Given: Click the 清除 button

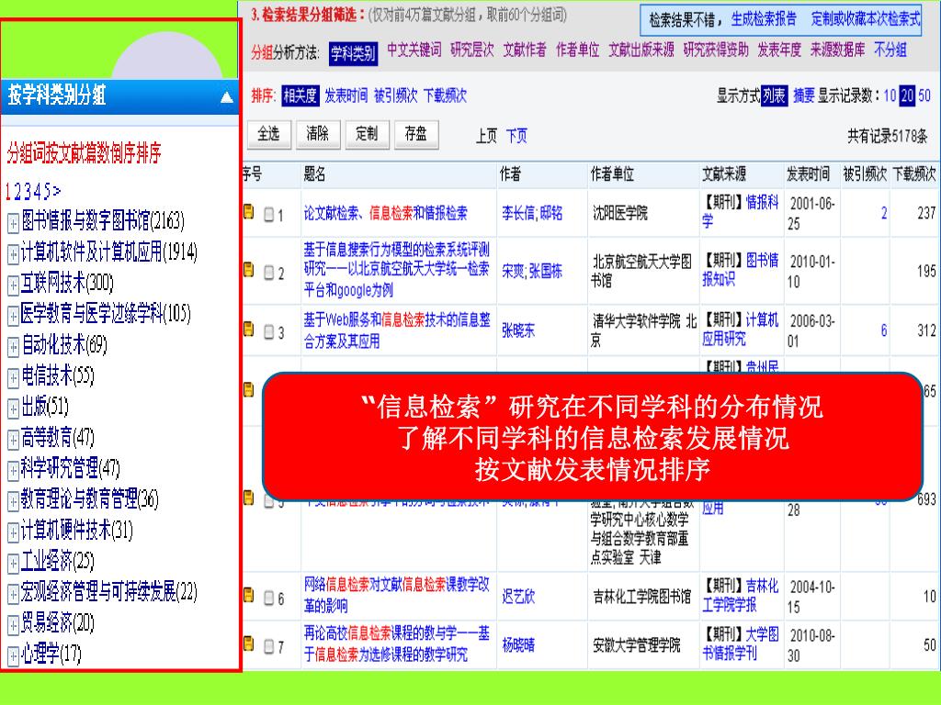Looking at the screenshot, I should (318, 134).
